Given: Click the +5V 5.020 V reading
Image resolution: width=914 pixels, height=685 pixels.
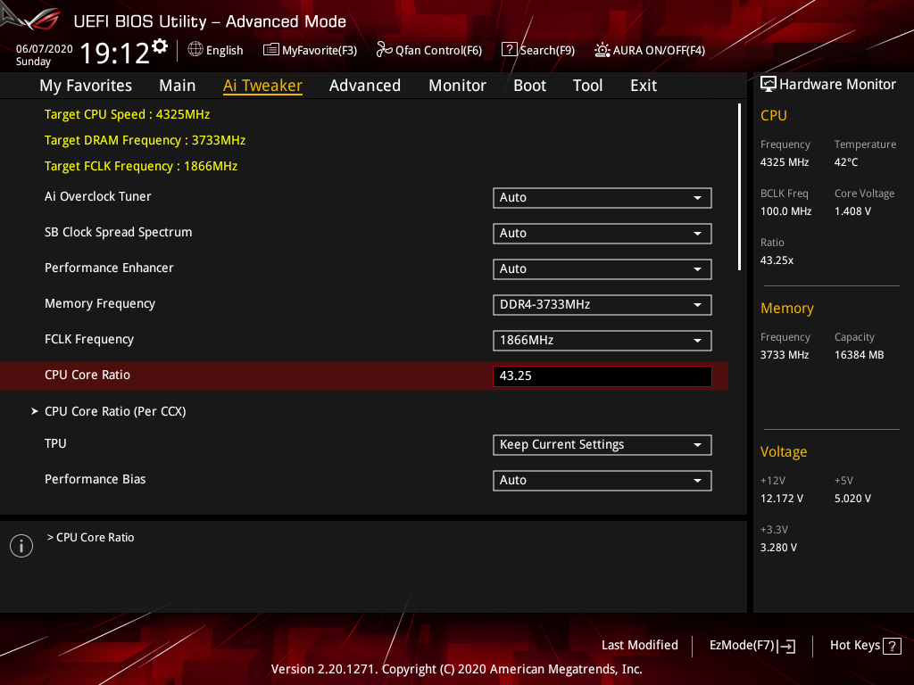Looking at the screenshot, I should 852,499.
